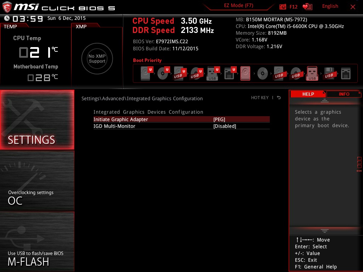Open the SETTINGS section
This screenshot has height=272, width=363.
37,120
